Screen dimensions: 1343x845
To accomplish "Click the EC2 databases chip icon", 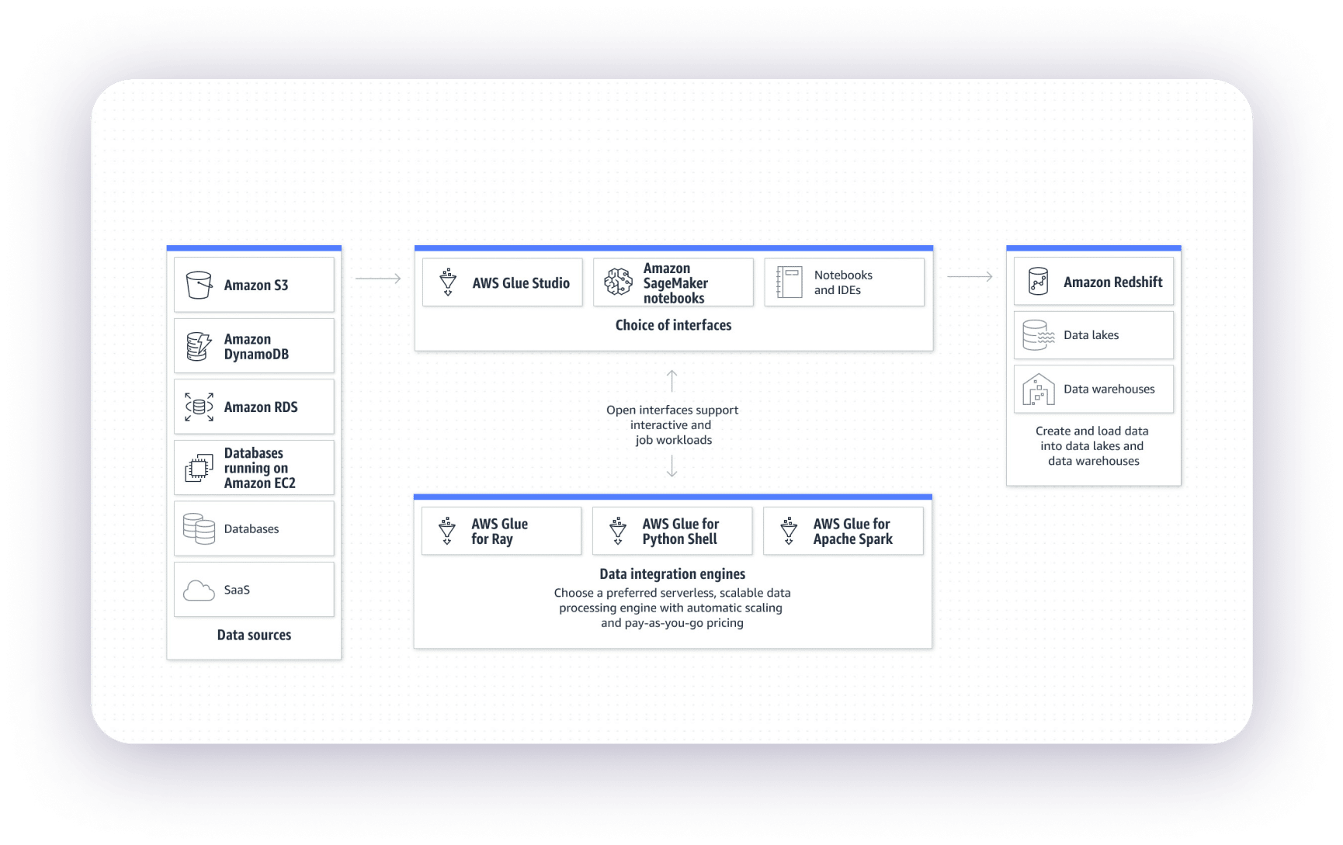I will click(x=199, y=468).
